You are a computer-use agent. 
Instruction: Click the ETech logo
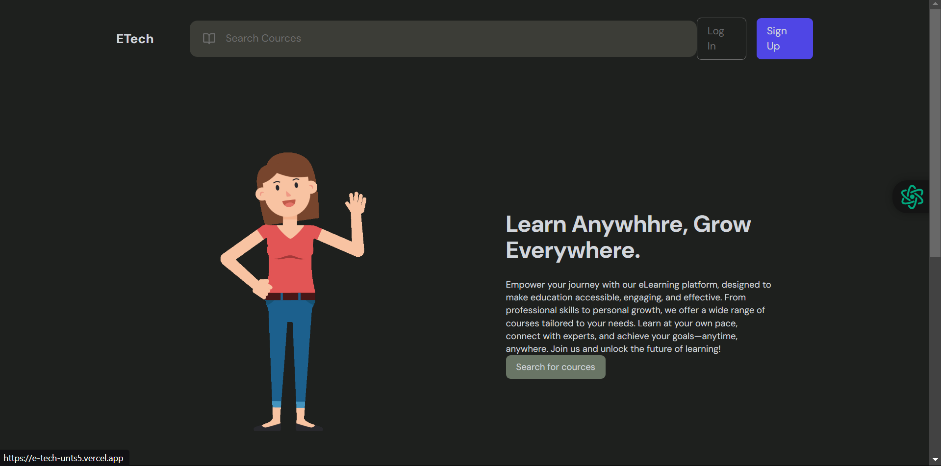coord(135,39)
